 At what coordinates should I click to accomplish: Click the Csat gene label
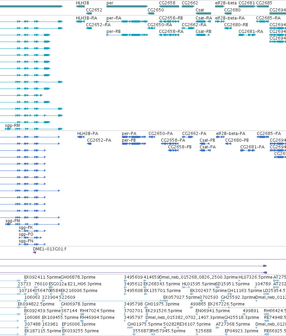pos(200,10)
